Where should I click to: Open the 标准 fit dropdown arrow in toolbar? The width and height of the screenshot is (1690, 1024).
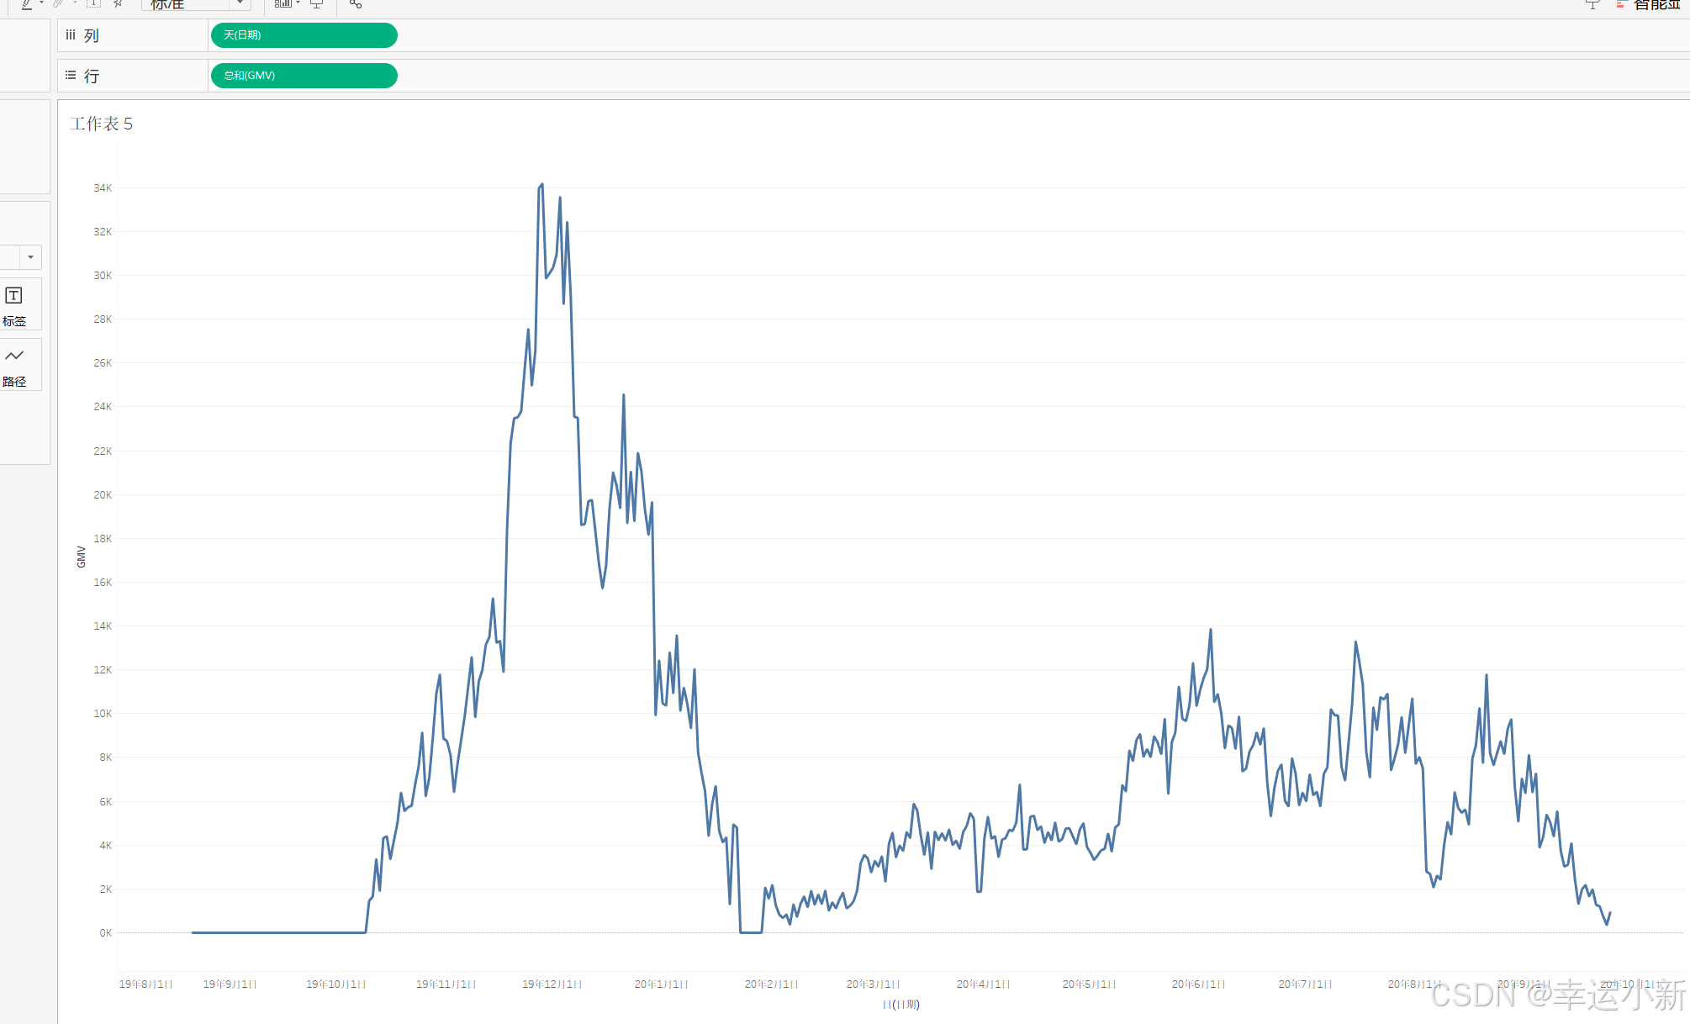pyautogui.click(x=240, y=3)
